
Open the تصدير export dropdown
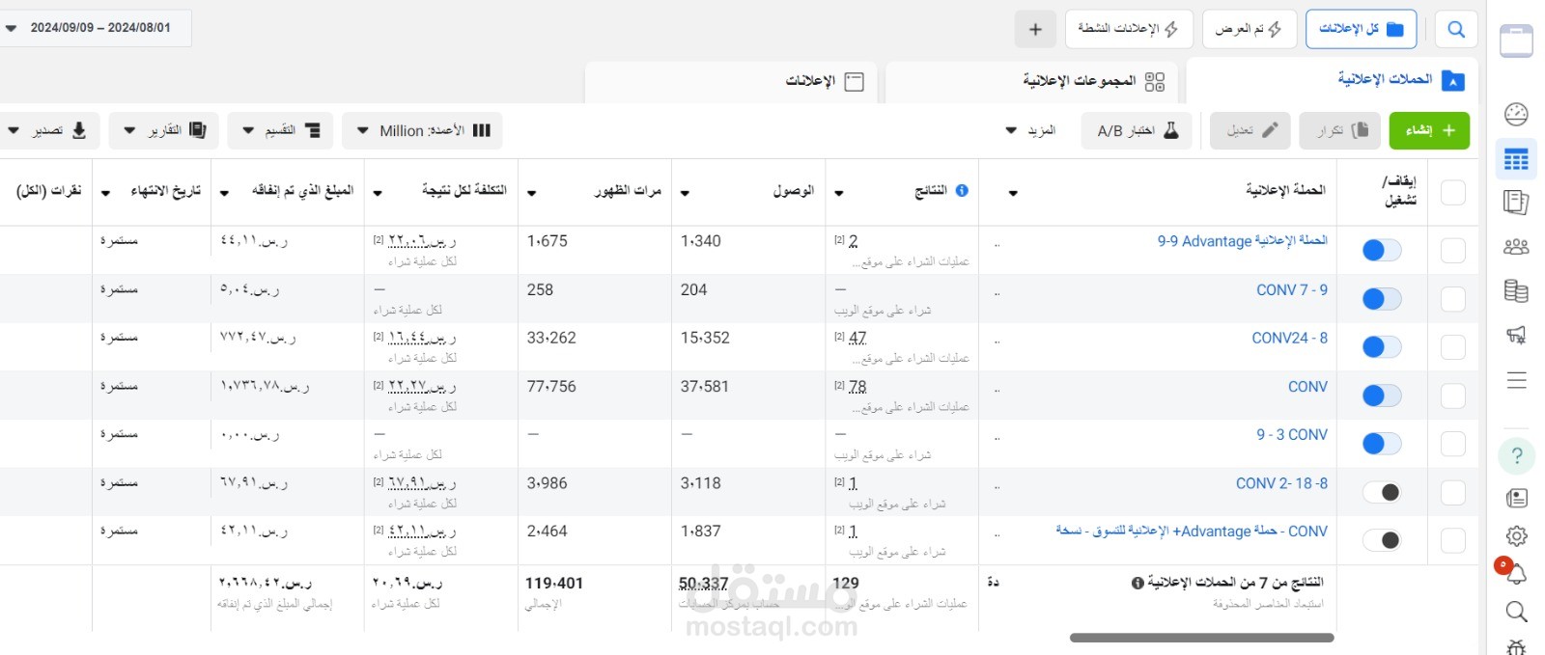48,130
